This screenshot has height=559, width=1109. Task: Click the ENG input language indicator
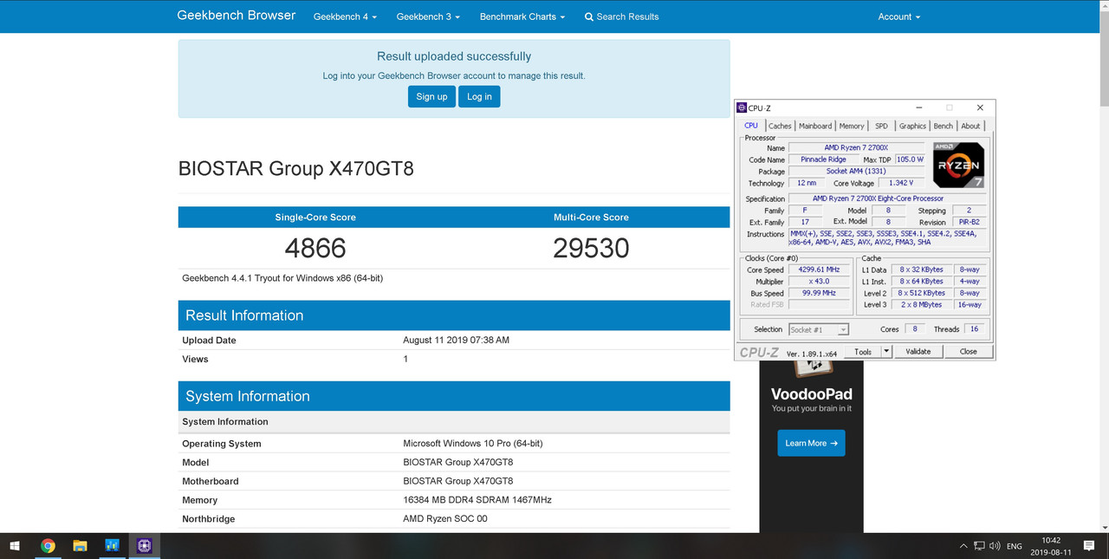[1015, 546]
